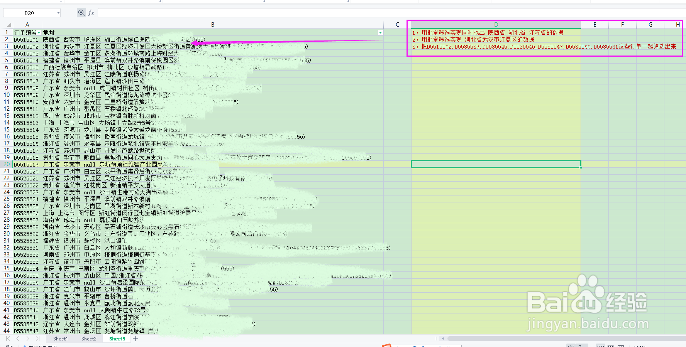Select row 20 header
The height and width of the screenshot is (347, 686).
7,164
